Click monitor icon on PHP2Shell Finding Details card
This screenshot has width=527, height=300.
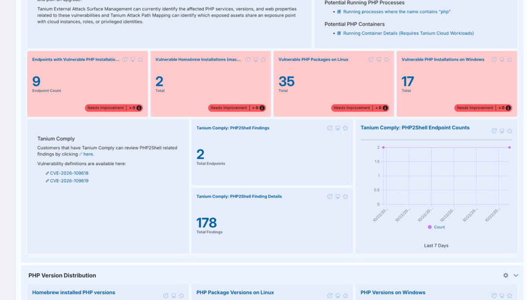click(x=338, y=197)
